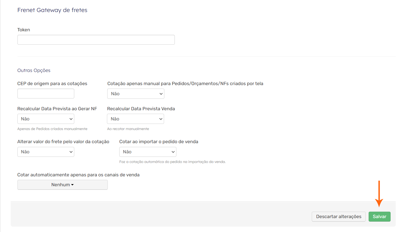The image size is (404, 232).
Task: Click the Descartar alterações button
Action: pyautogui.click(x=338, y=216)
